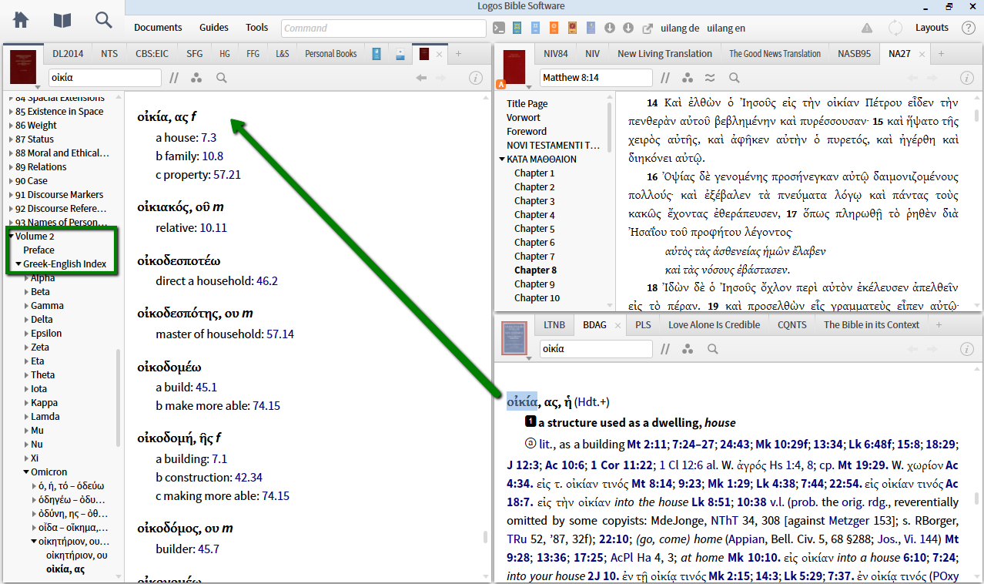This screenshot has height=584, width=984.
Task: Search inside the BDAG panel
Action: tap(713, 349)
